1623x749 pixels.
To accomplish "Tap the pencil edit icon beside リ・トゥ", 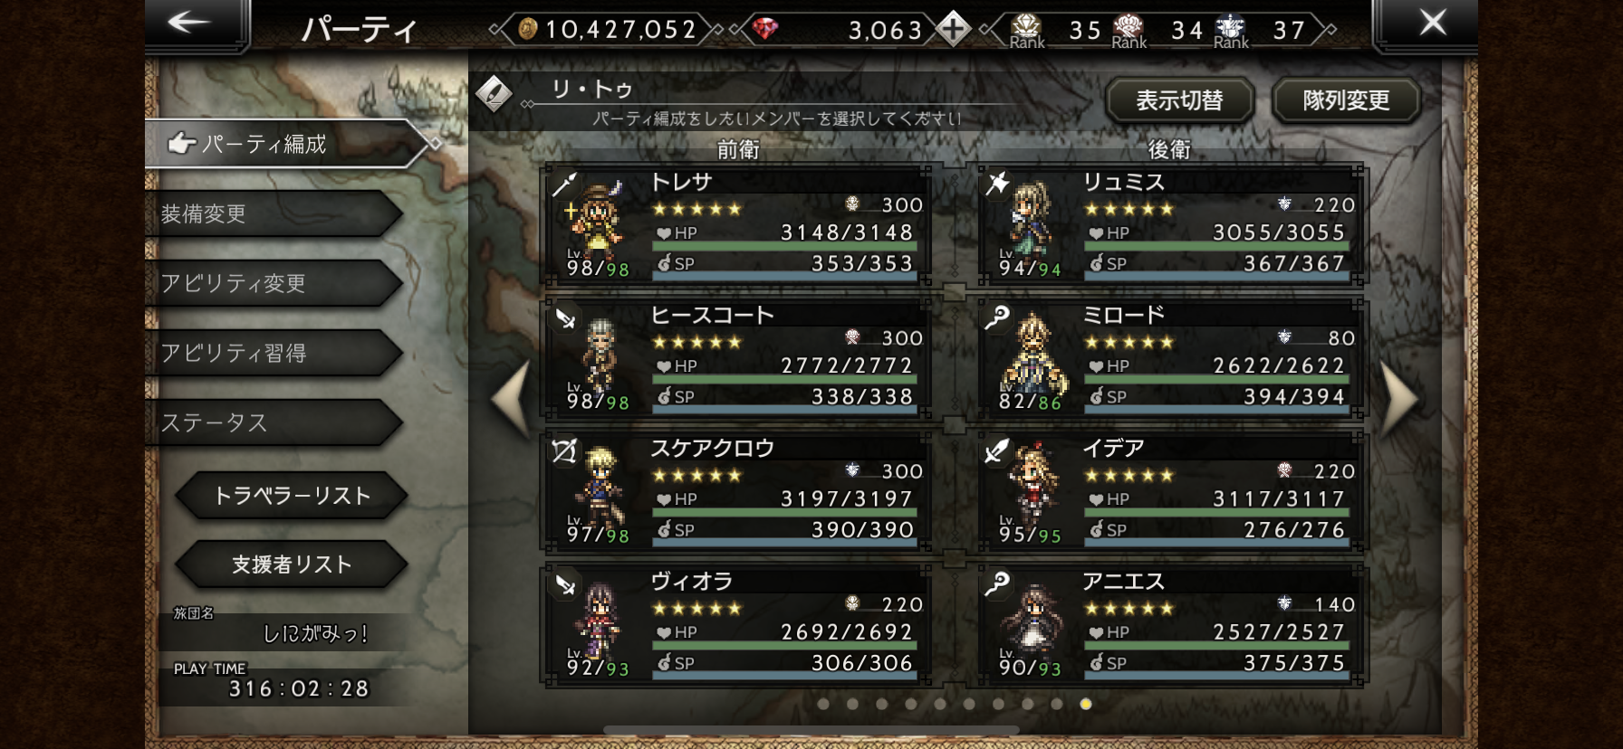I will point(494,92).
